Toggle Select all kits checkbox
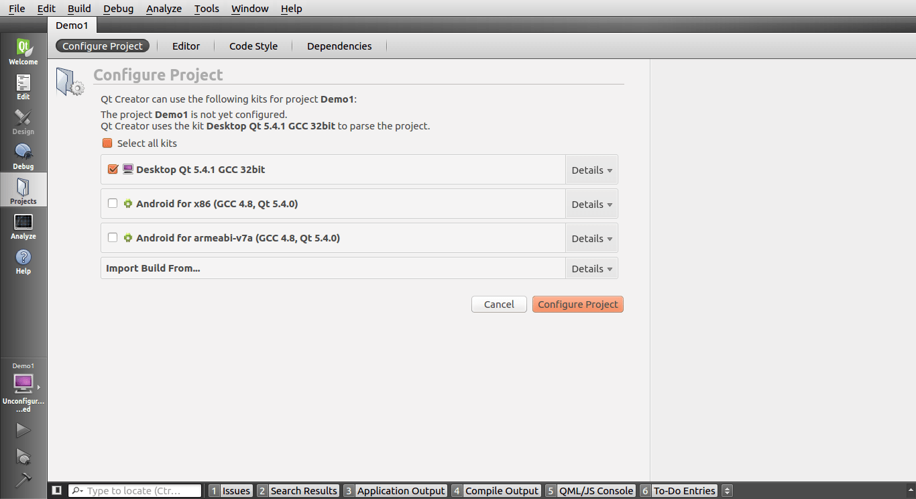This screenshot has width=916, height=499. click(107, 144)
